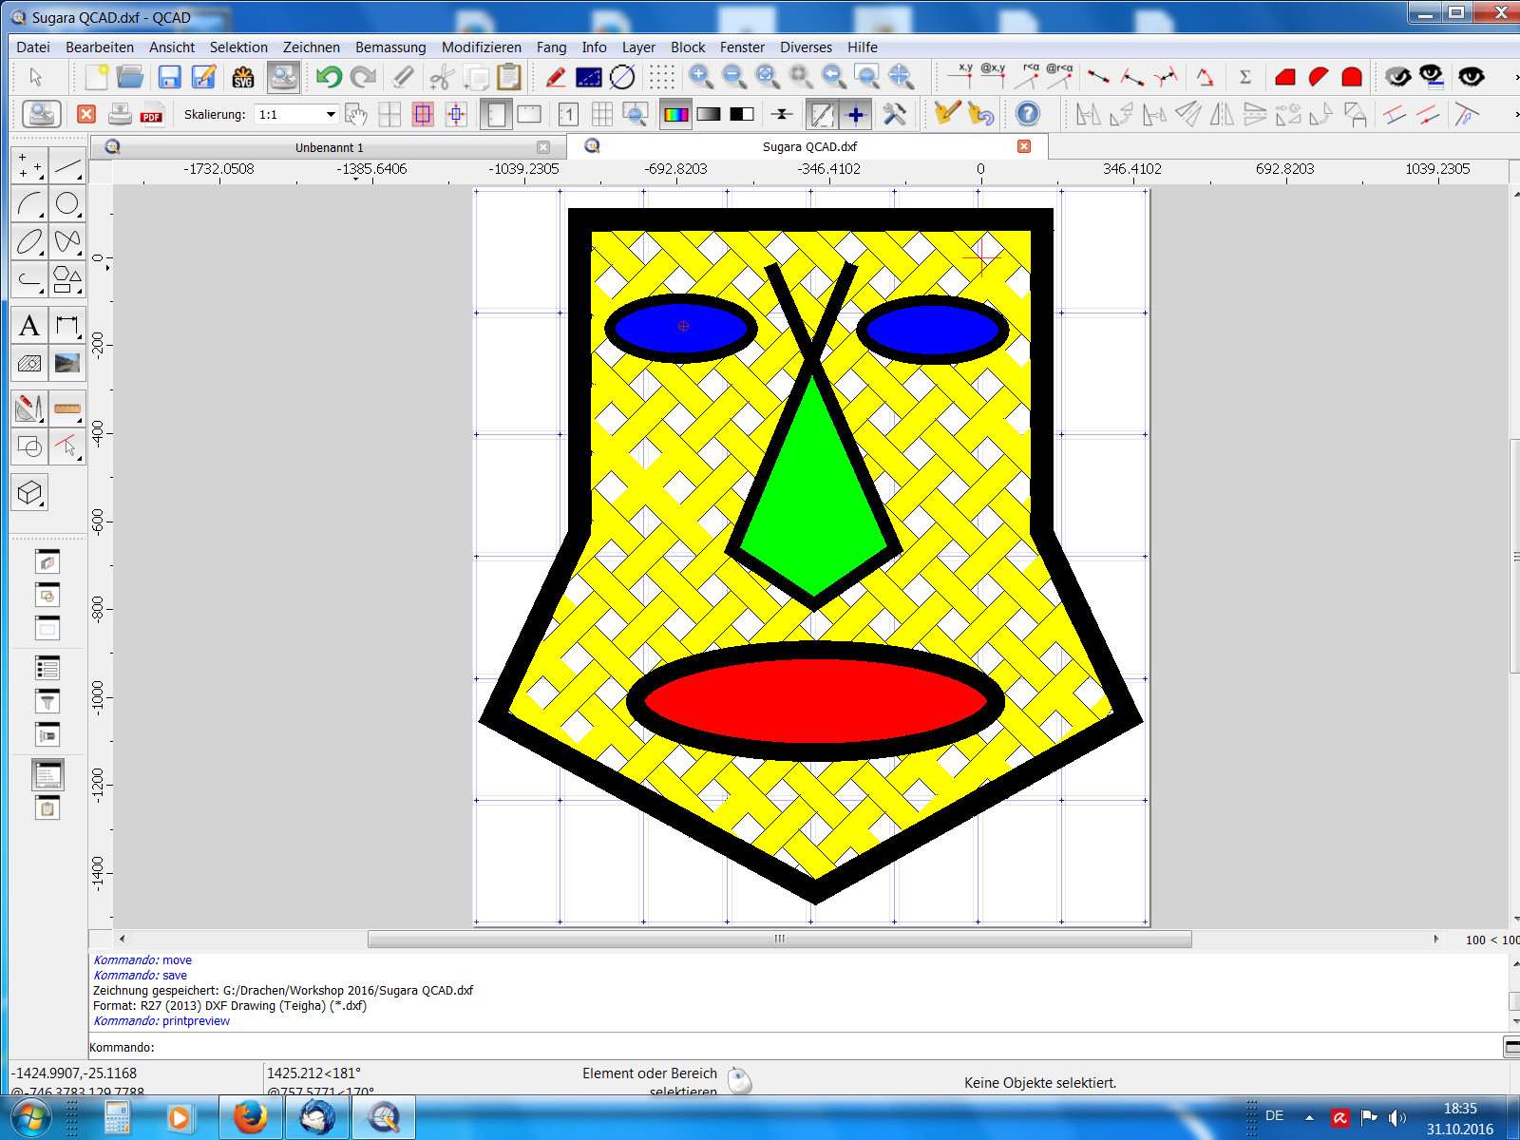Click the SVG export icon
Viewport: 1520px width, 1140px height.
tap(243, 78)
